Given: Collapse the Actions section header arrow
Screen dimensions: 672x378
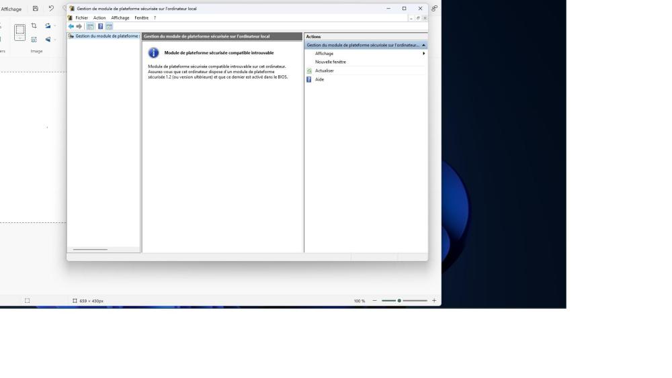Looking at the screenshot, I should point(423,45).
